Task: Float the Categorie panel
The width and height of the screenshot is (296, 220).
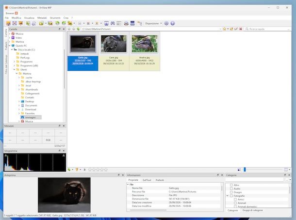Action: click(285, 175)
